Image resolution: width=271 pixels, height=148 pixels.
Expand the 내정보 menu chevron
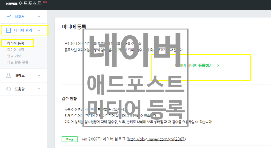[x=39, y=76]
